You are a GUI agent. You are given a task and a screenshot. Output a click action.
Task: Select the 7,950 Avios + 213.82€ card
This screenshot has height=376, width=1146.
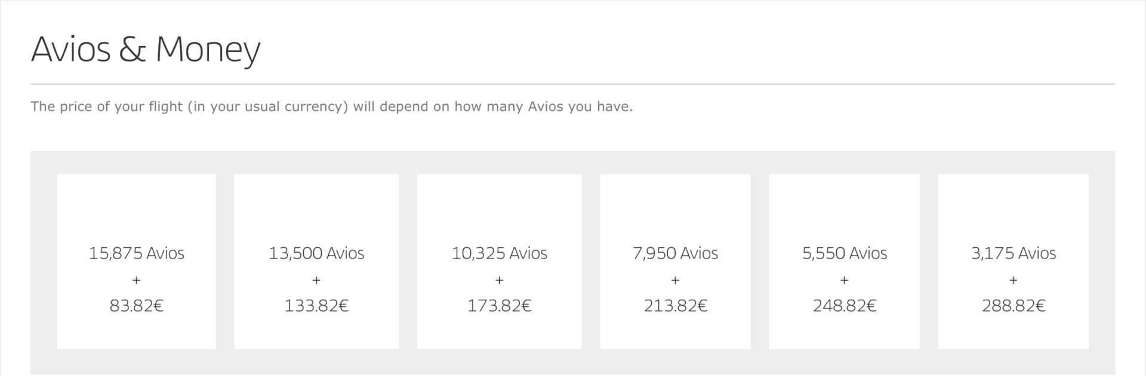[x=675, y=261]
